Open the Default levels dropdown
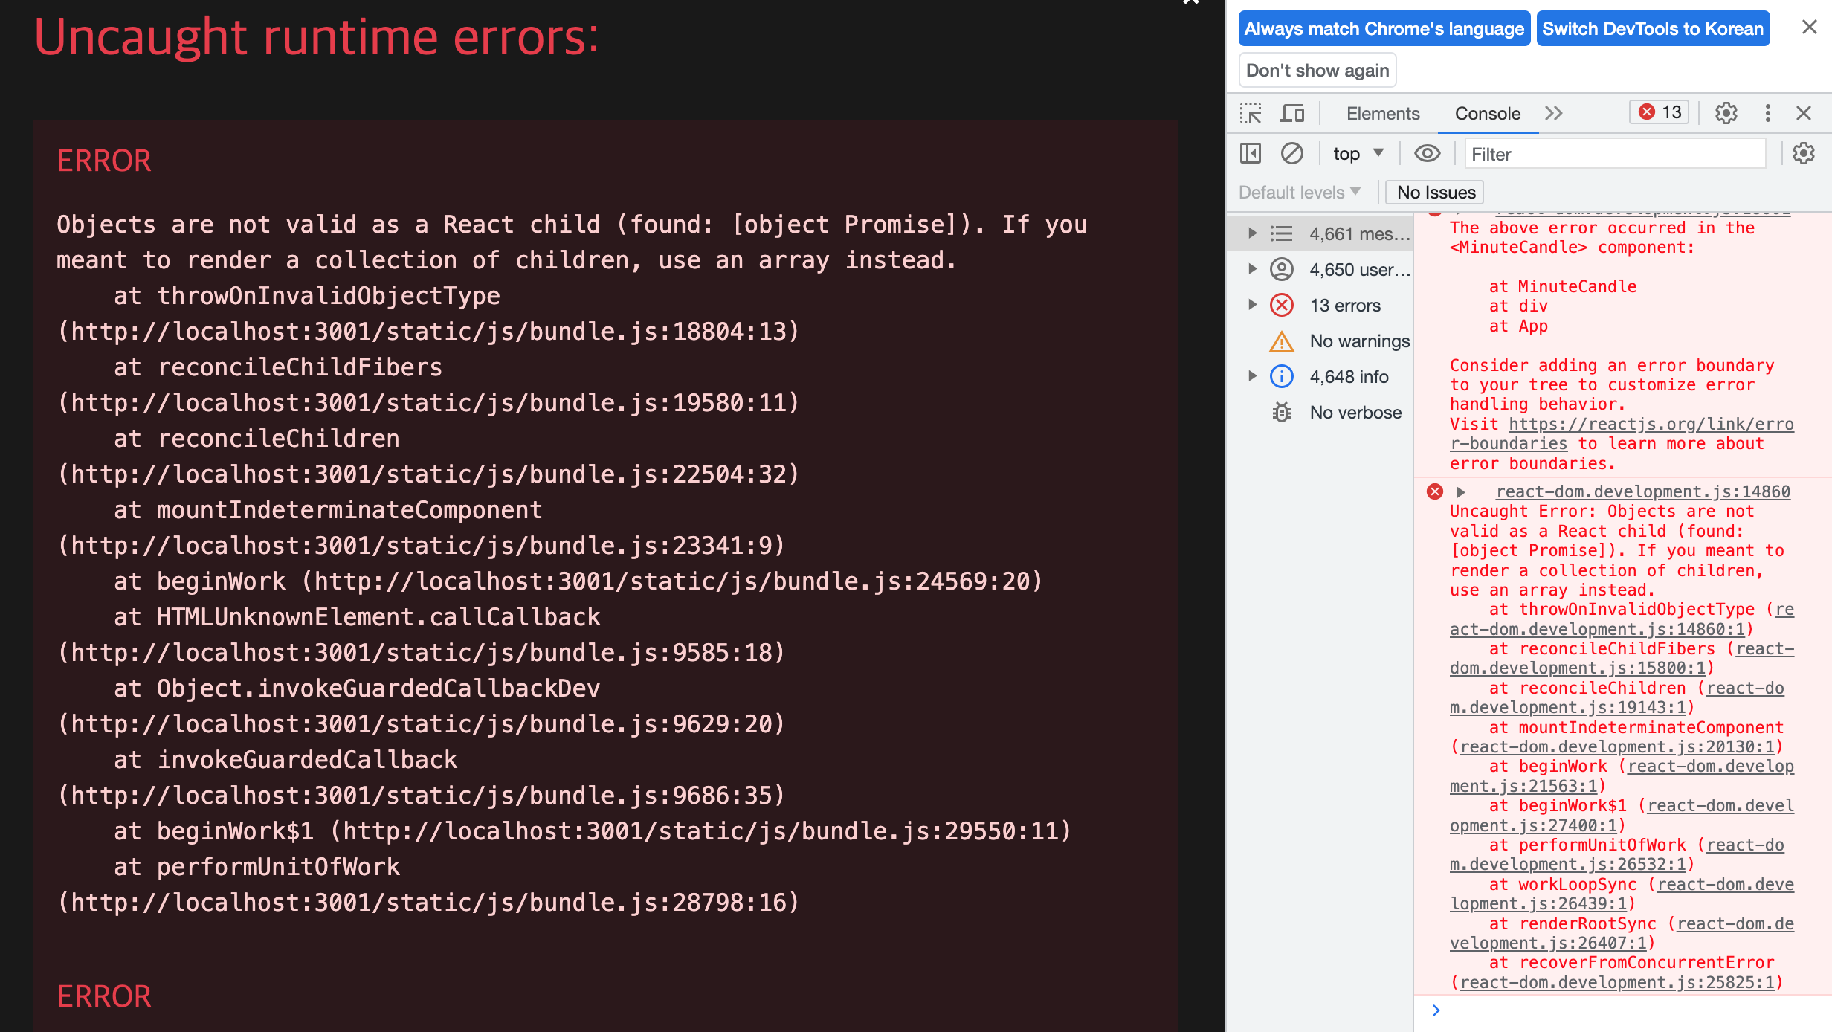The image size is (1832, 1032). click(x=1299, y=193)
